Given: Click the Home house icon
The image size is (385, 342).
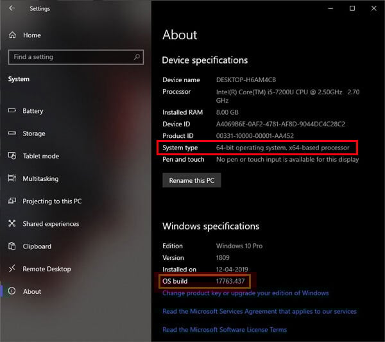Looking at the screenshot, I should 12,35.
